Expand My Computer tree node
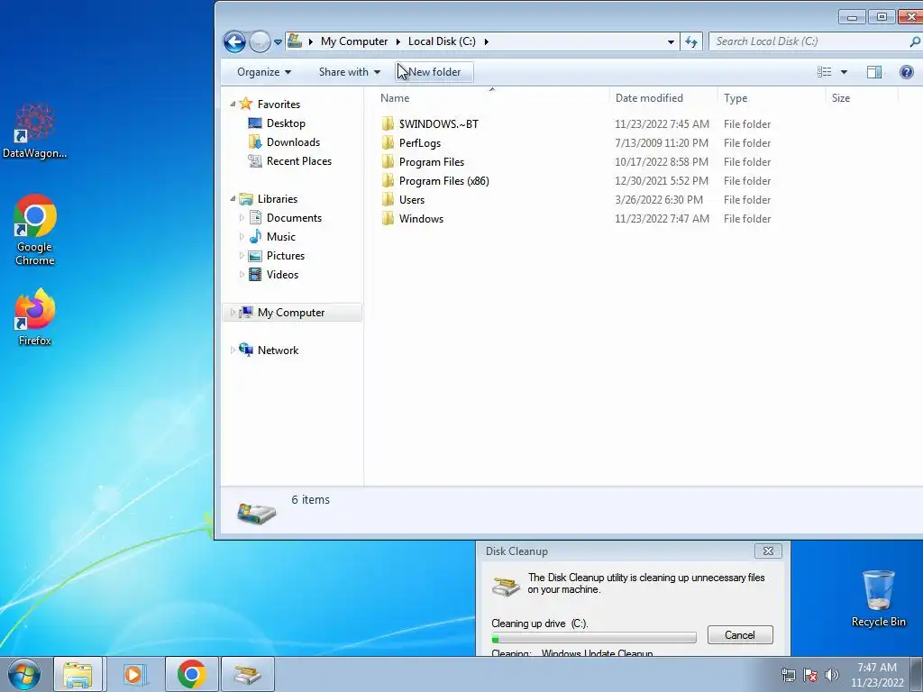Screen dimensions: 923x692 (x=233, y=313)
